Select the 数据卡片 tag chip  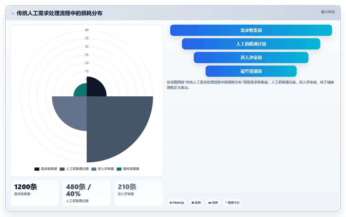[x=233, y=203]
